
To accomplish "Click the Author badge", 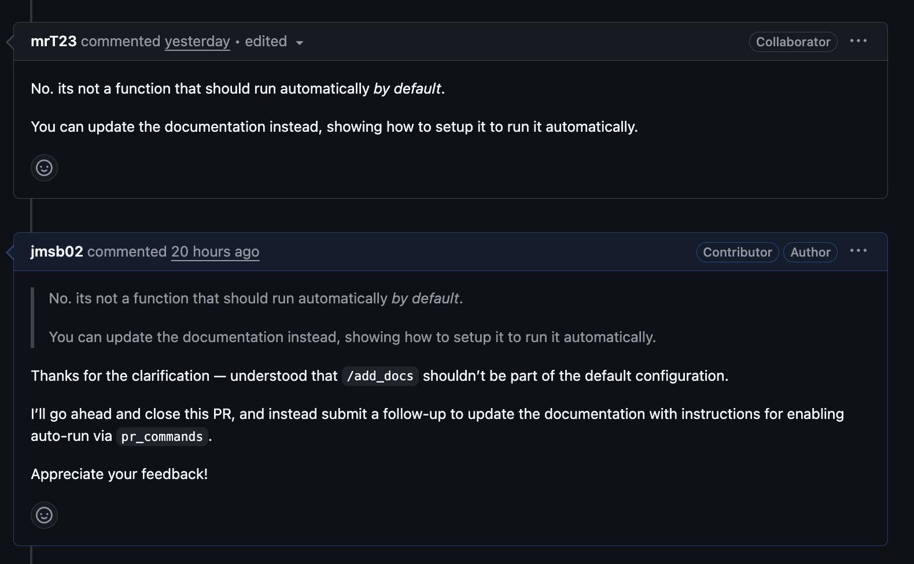I will pos(810,252).
